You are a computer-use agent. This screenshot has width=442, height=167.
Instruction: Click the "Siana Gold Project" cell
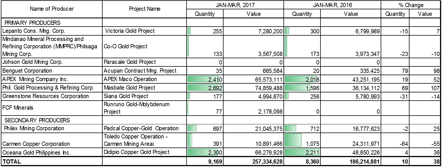(x=144, y=96)
